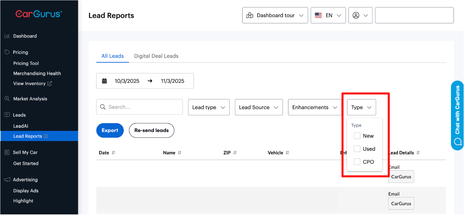Click the Sell My Car icon
This screenshot has height=216, width=464.
pos(7,152)
